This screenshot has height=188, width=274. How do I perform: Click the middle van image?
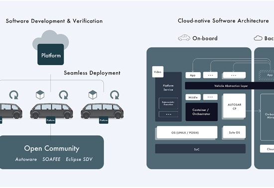pyautogui.click(x=51, y=111)
